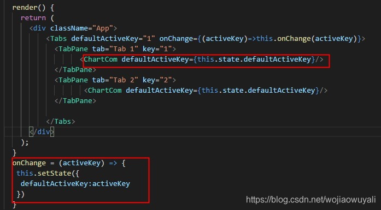Click defaultActiveKey:activeKey property line
Screen dimensions: 381x210
75,184
